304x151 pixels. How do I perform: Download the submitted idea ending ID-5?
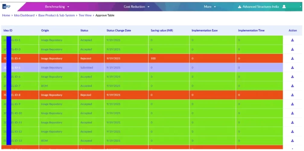(x=293, y=67)
